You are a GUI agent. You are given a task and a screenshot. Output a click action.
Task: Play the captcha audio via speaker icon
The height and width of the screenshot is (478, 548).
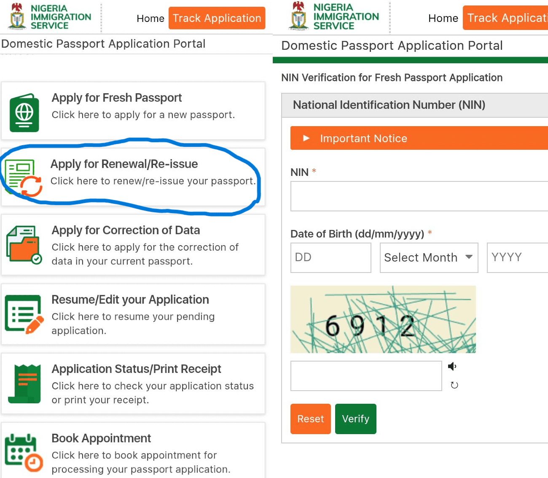(x=452, y=366)
